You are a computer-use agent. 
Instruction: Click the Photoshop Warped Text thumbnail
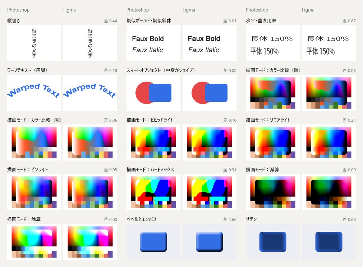(x=34, y=93)
